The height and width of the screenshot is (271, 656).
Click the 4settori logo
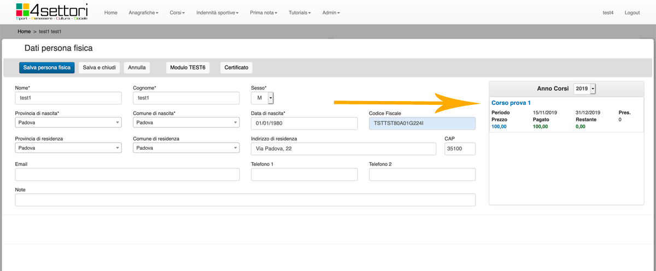[52, 11]
